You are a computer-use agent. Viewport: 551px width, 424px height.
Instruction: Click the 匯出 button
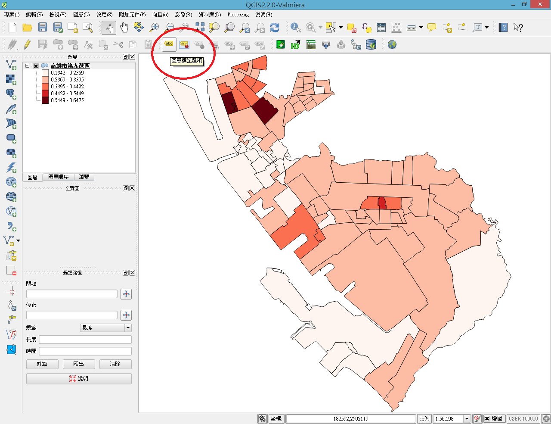pyautogui.click(x=79, y=364)
